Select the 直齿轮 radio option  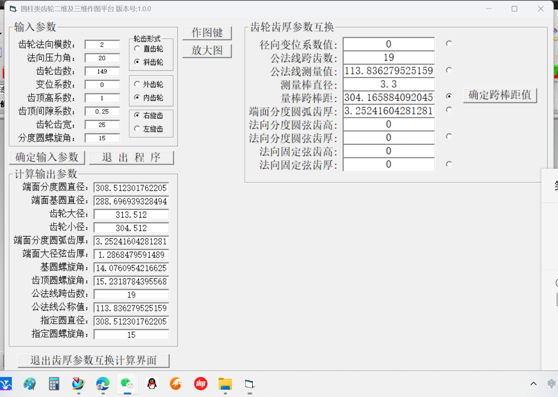click(x=137, y=49)
